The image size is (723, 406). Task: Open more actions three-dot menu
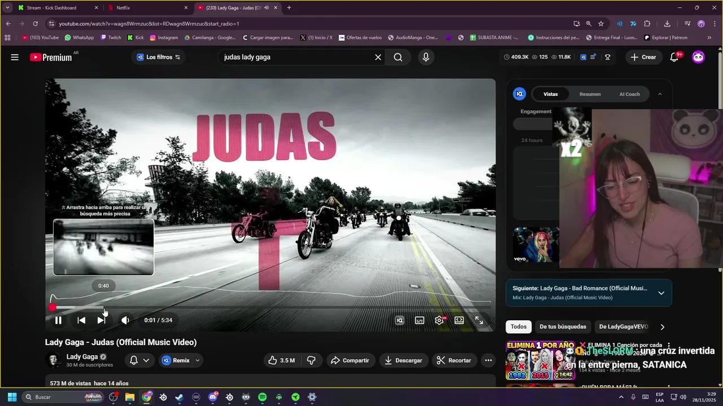(x=488, y=360)
